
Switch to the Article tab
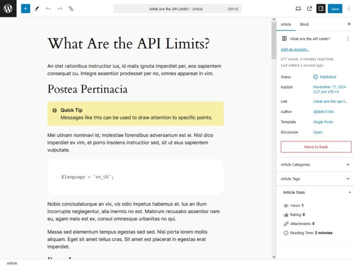286,24
